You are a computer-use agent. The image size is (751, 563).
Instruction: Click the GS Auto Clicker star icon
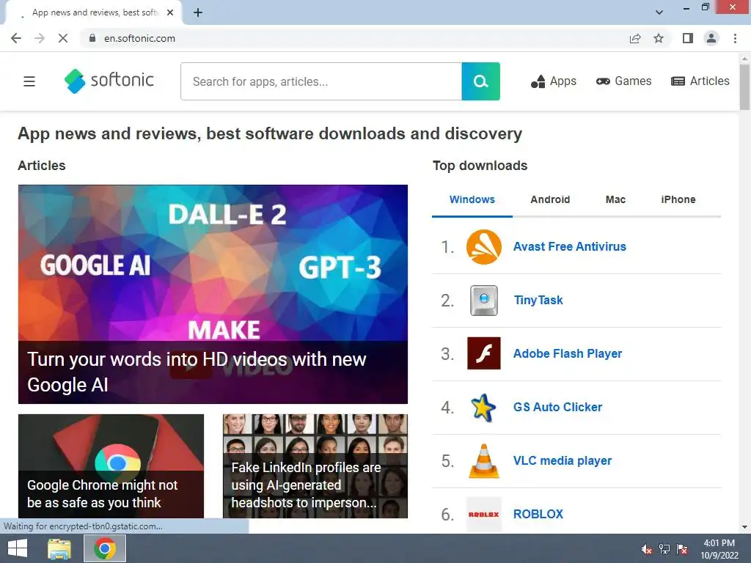[x=483, y=408]
